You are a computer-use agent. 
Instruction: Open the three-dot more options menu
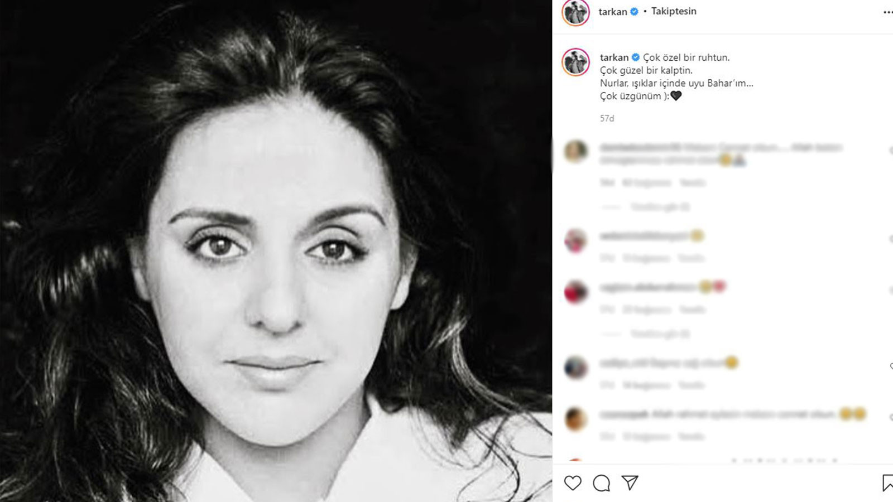(x=887, y=12)
